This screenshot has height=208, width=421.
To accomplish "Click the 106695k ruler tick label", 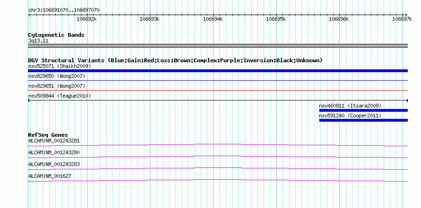I will [x=276, y=19].
